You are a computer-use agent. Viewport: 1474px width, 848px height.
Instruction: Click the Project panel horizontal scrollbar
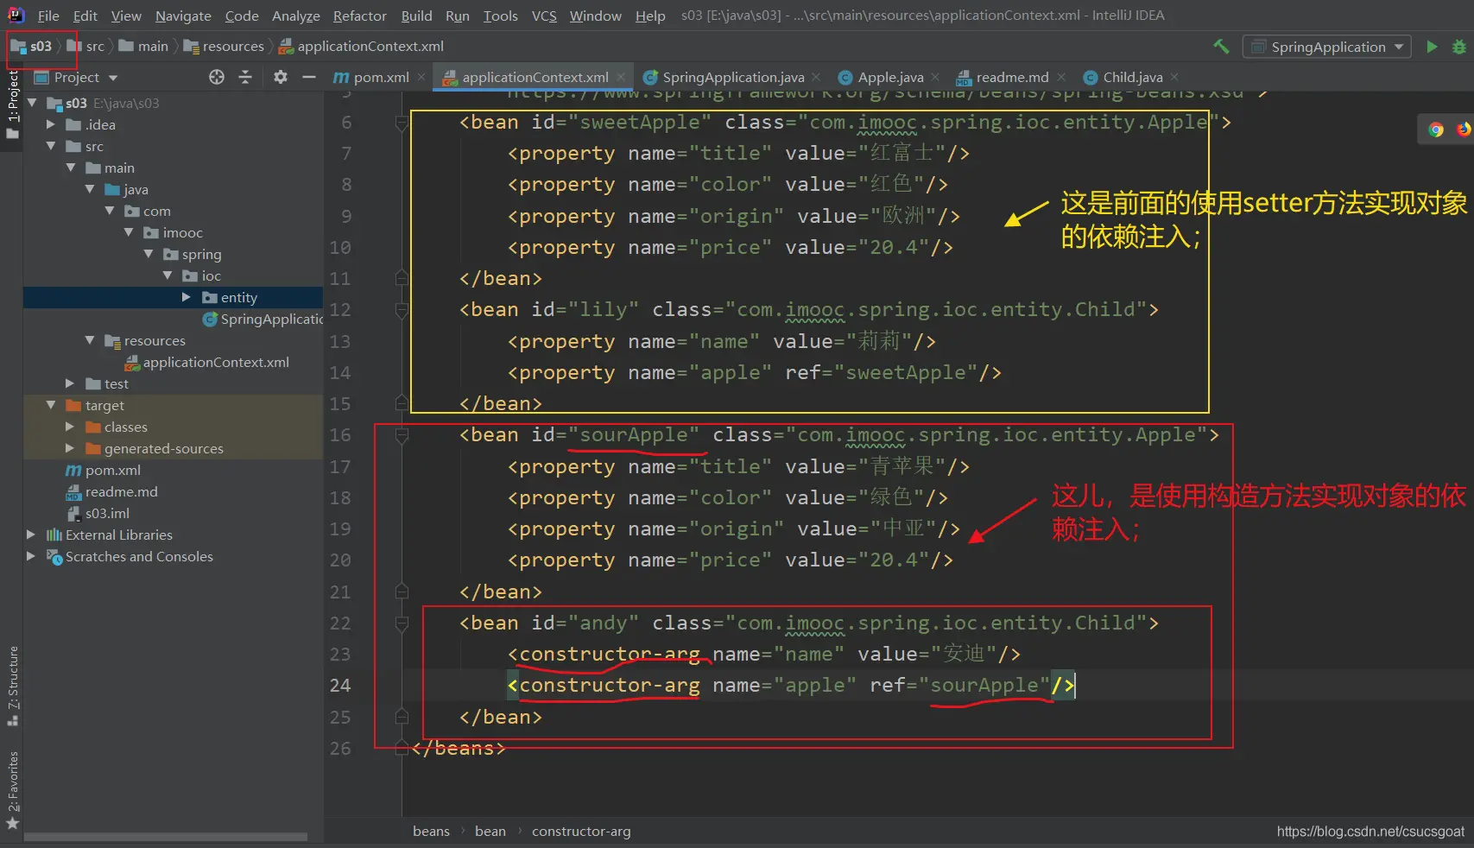(165, 836)
